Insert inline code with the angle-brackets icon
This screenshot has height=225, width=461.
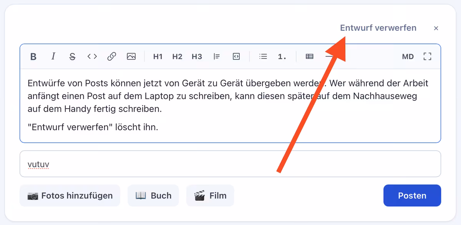click(92, 56)
